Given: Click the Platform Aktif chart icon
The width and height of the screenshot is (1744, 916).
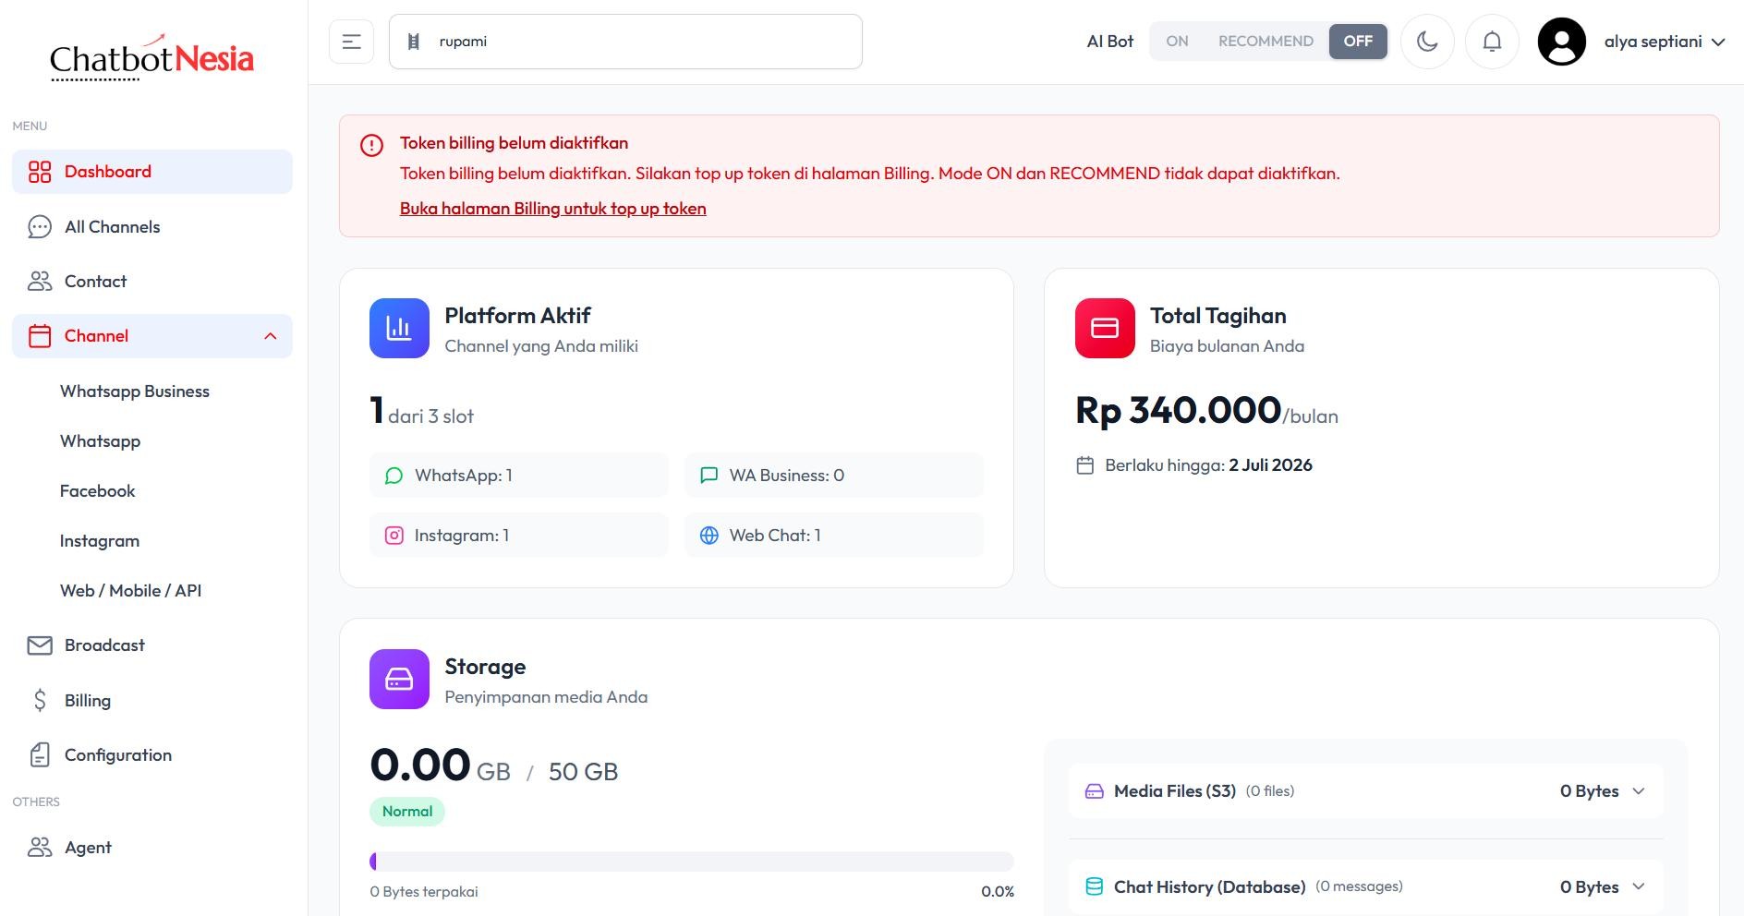Looking at the screenshot, I should point(399,328).
